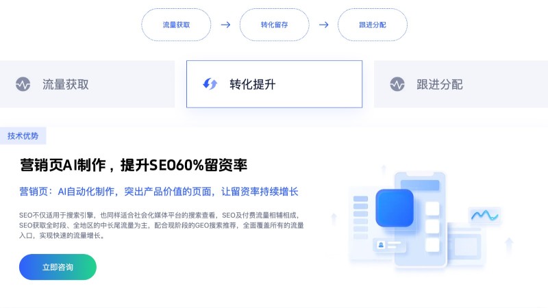Click the pulse icon beside 流量获取
548x308 pixels.
click(23, 84)
